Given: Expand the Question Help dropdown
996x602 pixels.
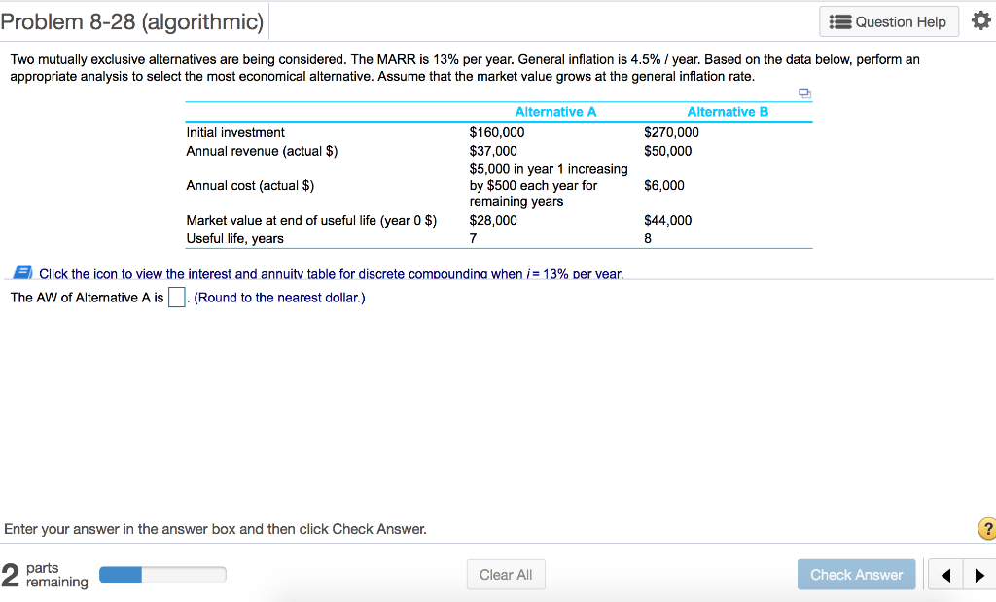Looking at the screenshot, I should 888,21.
